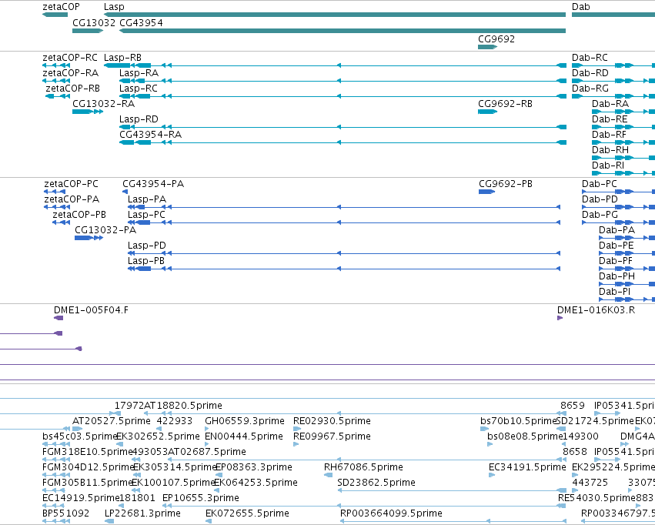Click the Dab-PH protein label
Image resolution: width=655 pixels, height=525 pixels.
[x=617, y=276]
